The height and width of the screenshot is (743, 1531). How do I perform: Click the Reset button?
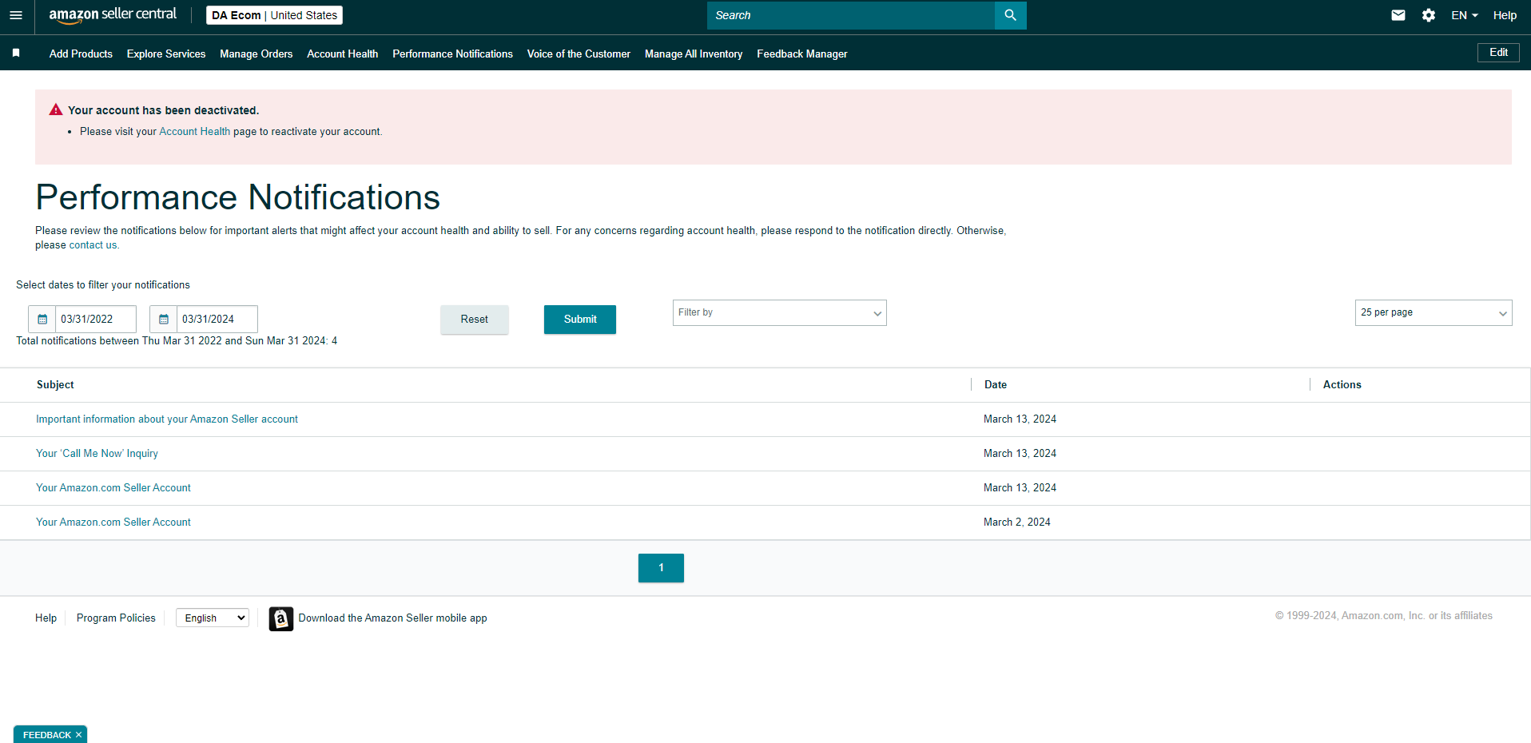pyautogui.click(x=475, y=320)
